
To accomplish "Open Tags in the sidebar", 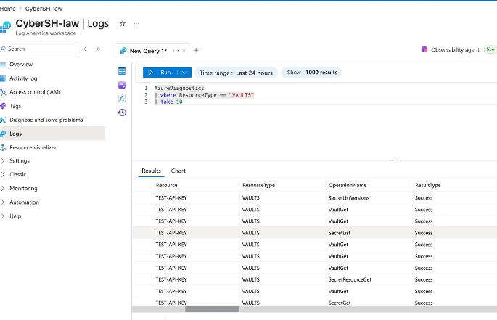I will 15,106.
